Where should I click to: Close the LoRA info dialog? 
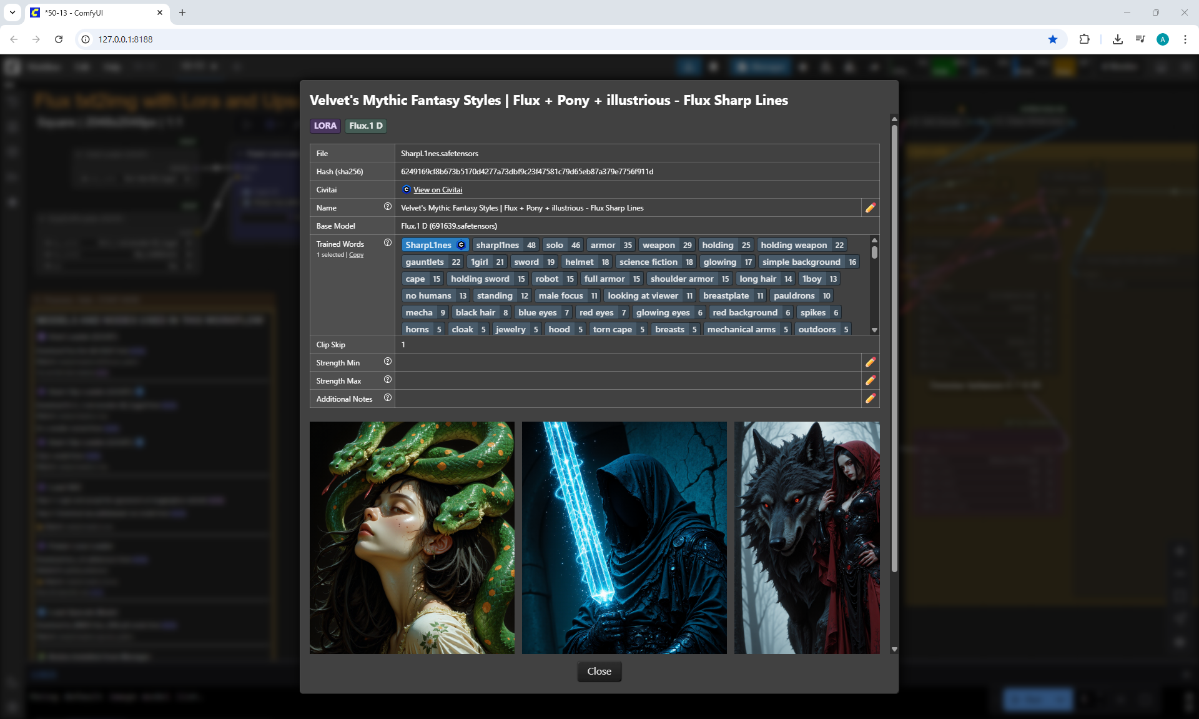coord(599,671)
